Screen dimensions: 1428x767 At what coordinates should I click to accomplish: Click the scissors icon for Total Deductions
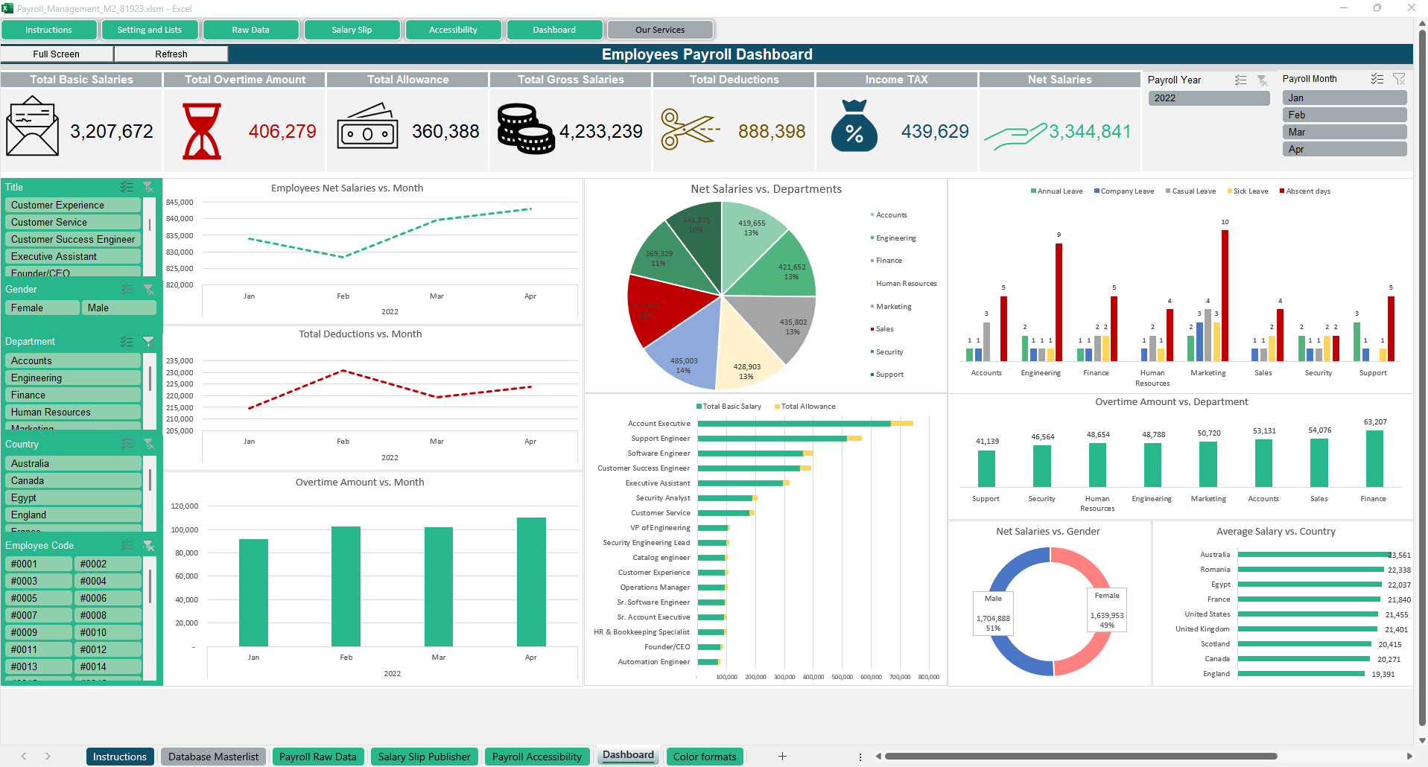pos(690,130)
